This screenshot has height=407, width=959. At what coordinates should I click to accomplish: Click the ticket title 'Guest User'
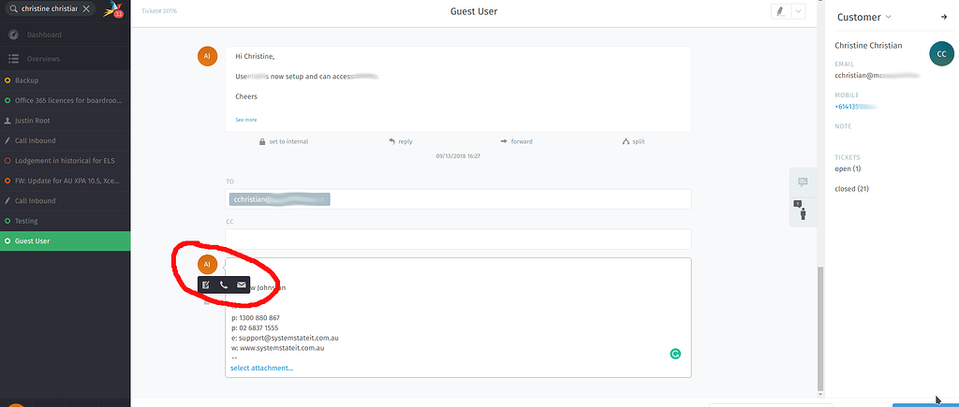[x=474, y=11]
